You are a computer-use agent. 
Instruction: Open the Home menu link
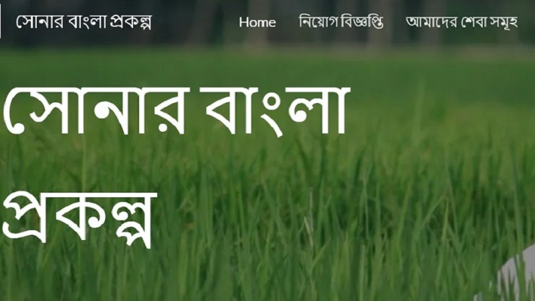click(x=257, y=22)
